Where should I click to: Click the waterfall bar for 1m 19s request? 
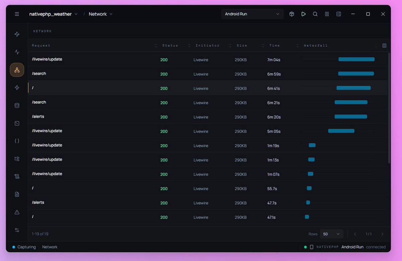coord(312,145)
